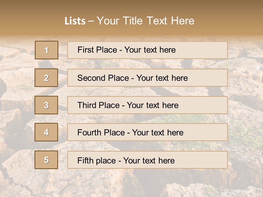Select the "Your Title Text Here" title text
Viewport: 263px width, 197px height.
145,21
